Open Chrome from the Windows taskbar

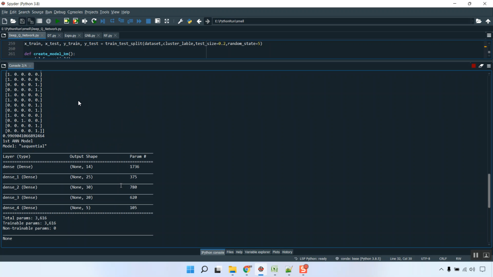(x=247, y=269)
